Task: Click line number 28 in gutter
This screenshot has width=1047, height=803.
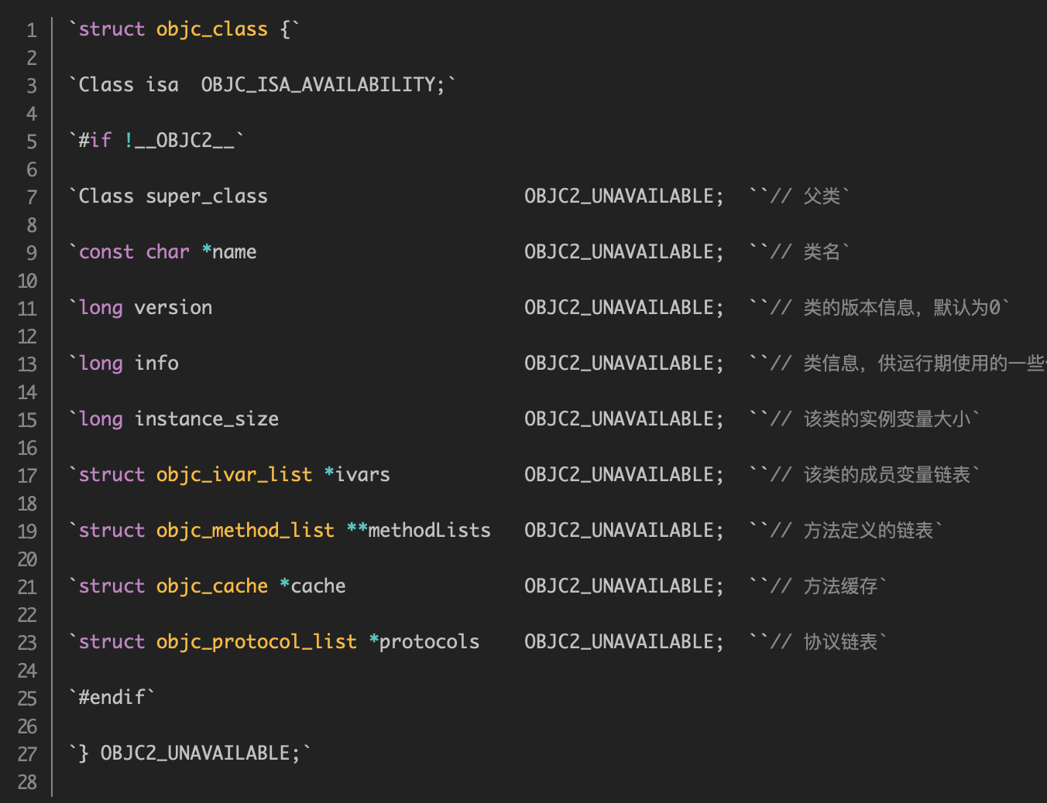Action: pos(27,782)
